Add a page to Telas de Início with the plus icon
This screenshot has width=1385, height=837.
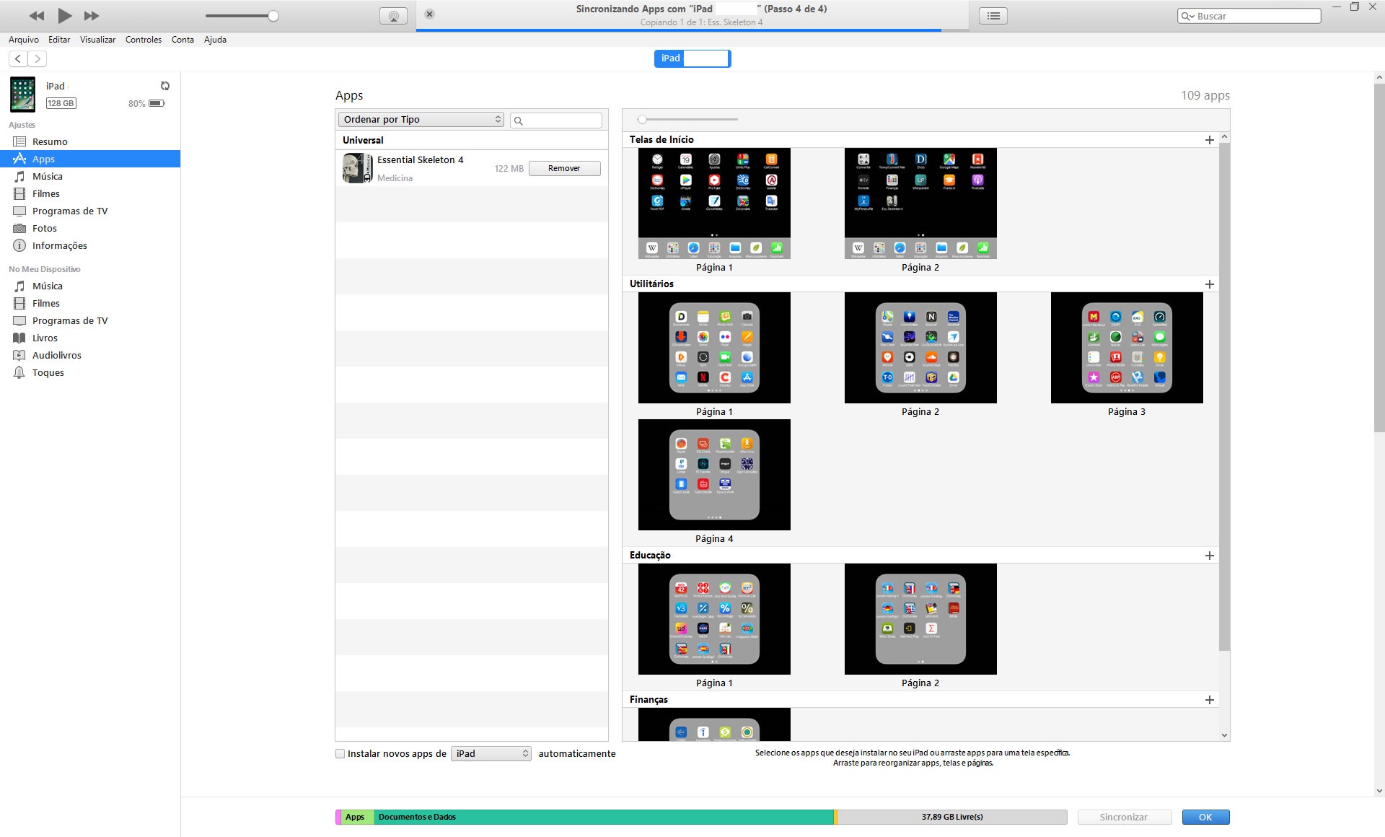[x=1210, y=140]
